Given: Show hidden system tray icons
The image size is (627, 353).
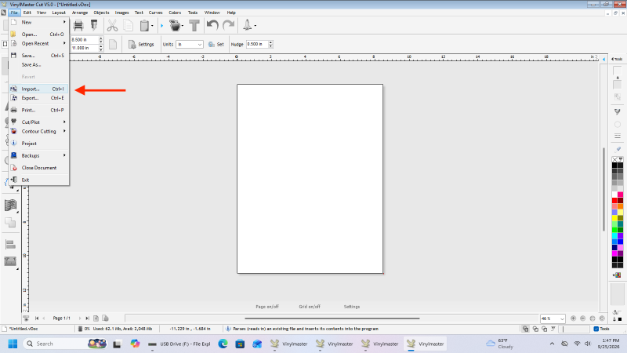Looking at the screenshot, I should (x=552, y=344).
